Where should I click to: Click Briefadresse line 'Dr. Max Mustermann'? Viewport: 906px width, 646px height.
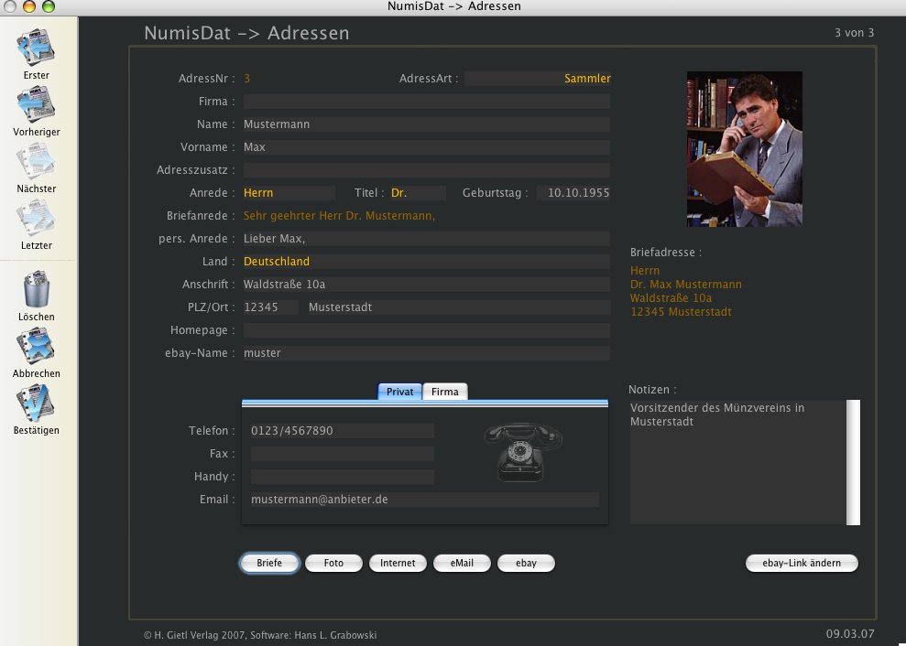686,285
